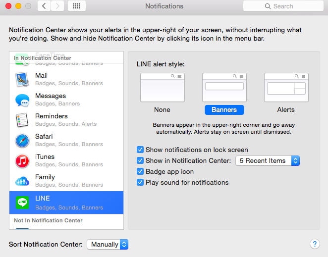Viewport: 328px width, 257px height.
Task: Go back with the left arrow button
Action: pyautogui.click(x=44, y=6)
